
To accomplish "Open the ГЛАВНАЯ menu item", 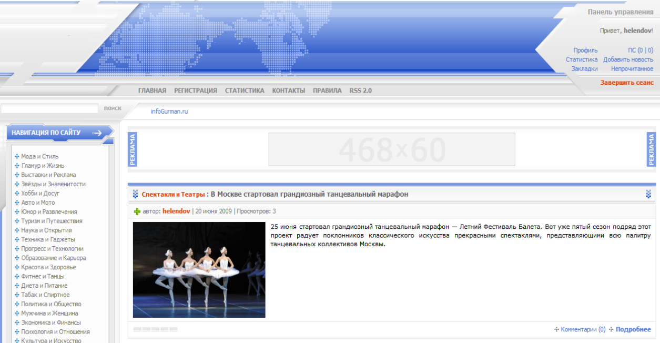I will pyautogui.click(x=152, y=90).
